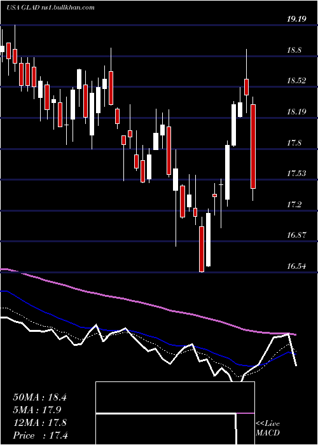Click the 17.53 price axis label
The image size is (318, 445).
tap(296, 174)
